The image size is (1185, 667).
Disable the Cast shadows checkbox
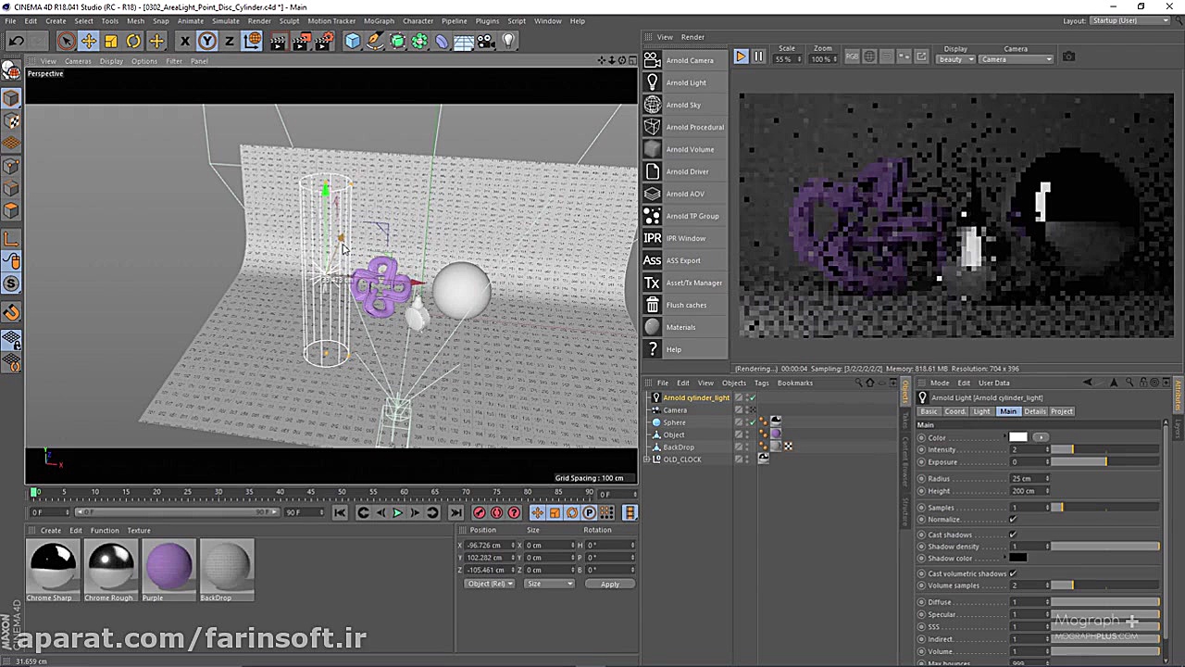[x=1013, y=535]
